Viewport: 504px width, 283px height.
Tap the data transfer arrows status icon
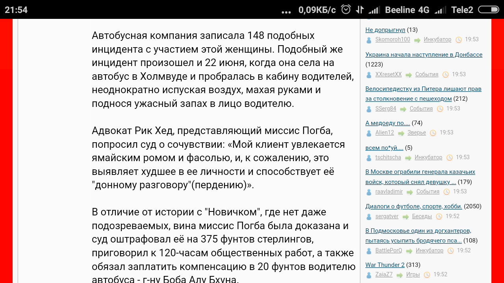(359, 10)
